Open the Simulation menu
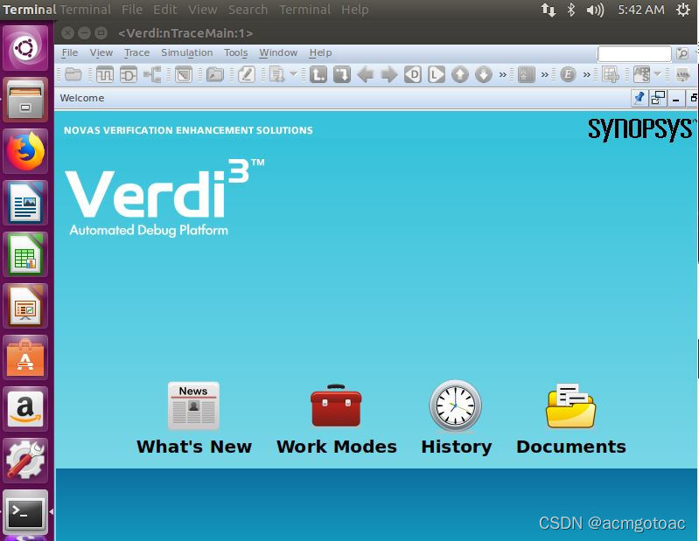Image resolution: width=699 pixels, height=541 pixels. [187, 52]
